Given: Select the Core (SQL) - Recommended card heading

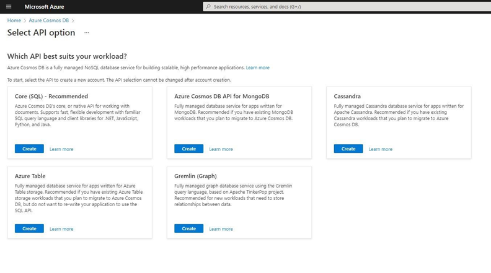Looking at the screenshot, I should (x=51, y=97).
